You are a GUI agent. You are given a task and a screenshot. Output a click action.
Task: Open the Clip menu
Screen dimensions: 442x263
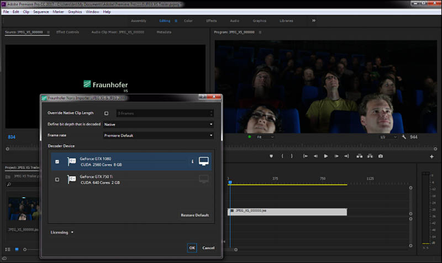[x=26, y=12]
